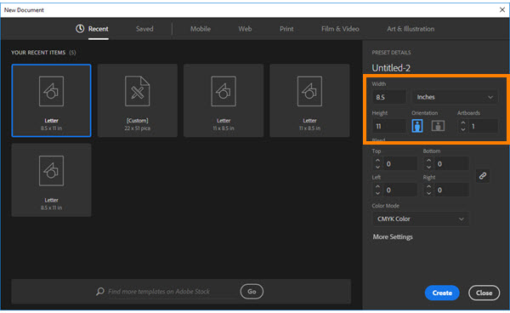This screenshot has height=313, width=510.
Task: Open More Settings
Action: click(393, 236)
